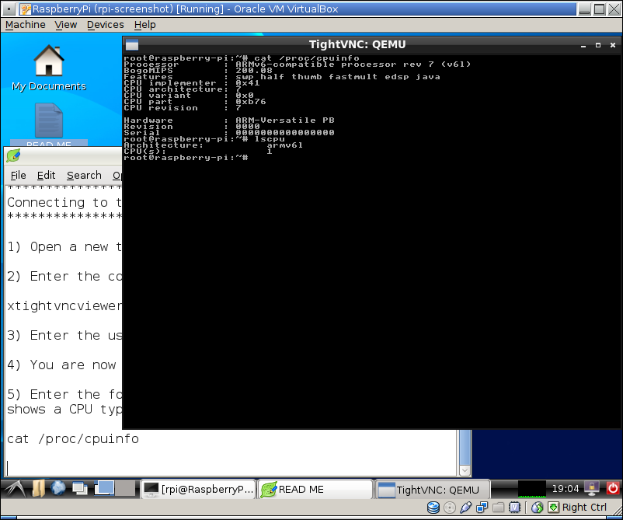Image resolution: width=623 pixels, height=520 pixels.
Task: Open Search menu in READ ME editor
Action: [84, 176]
